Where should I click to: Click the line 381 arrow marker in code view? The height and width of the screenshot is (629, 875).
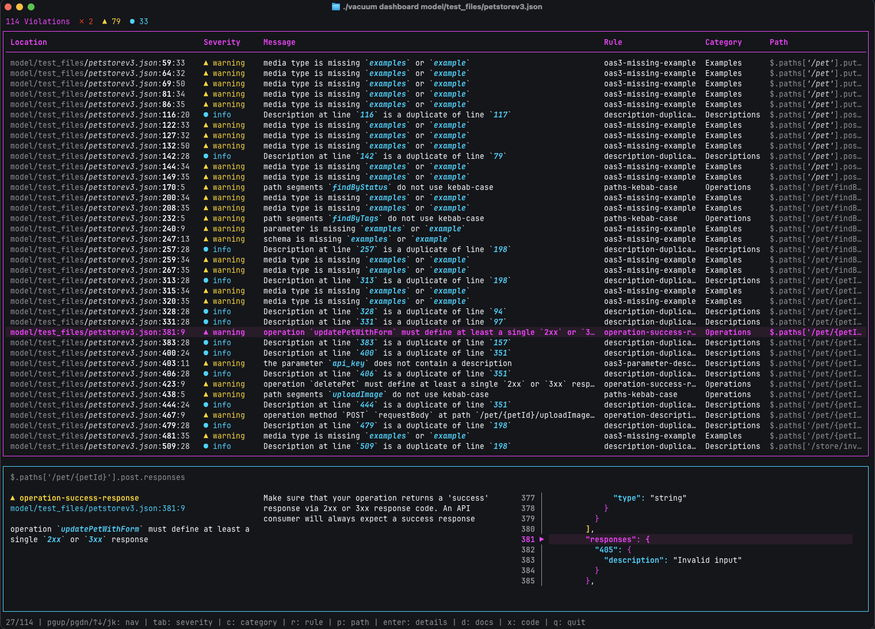pos(541,540)
